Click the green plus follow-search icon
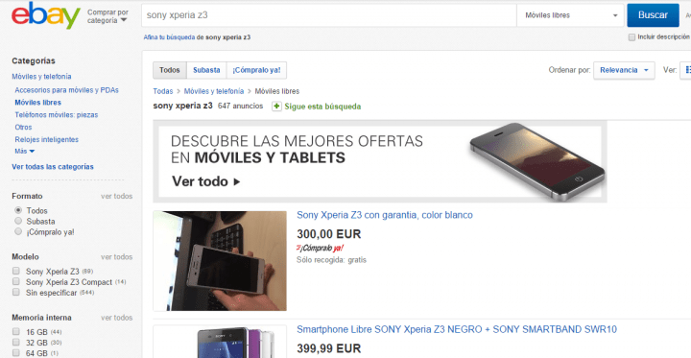This screenshot has width=691, height=358. click(276, 107)
